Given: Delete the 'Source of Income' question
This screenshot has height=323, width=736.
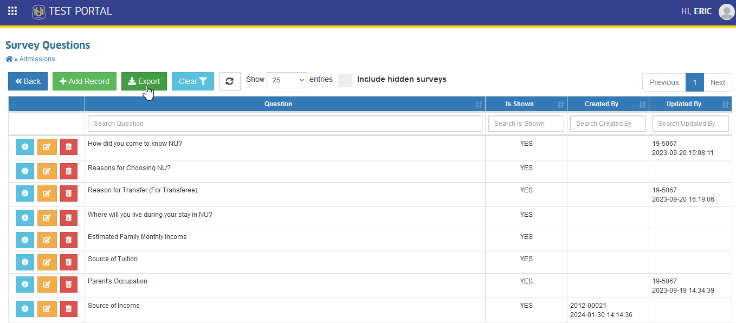Looking at the screenshot, I should 68,309.
